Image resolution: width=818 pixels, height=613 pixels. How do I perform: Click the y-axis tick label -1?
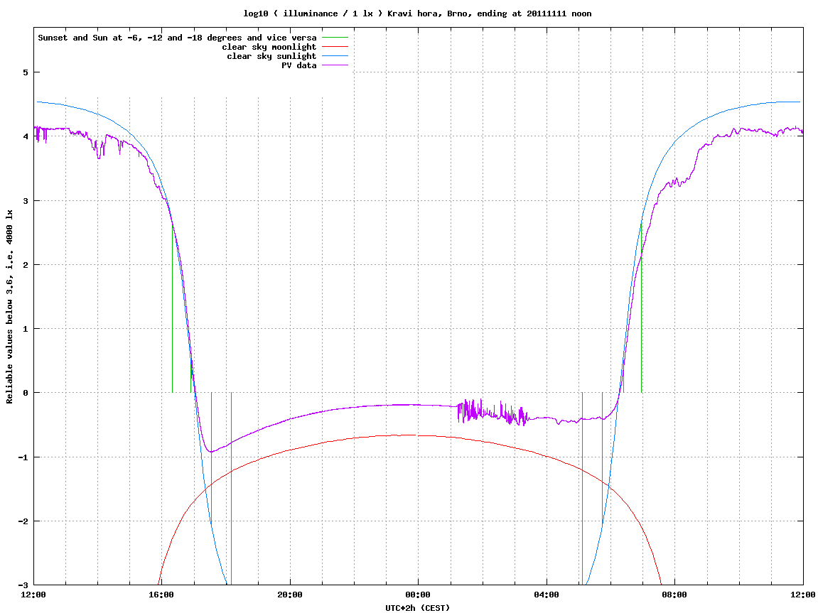pos(23,457)
